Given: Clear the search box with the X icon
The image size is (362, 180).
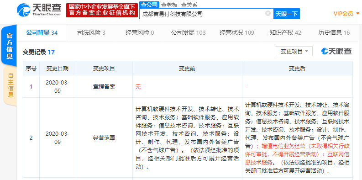Looking at the screenshot, I should click(268, 13).
